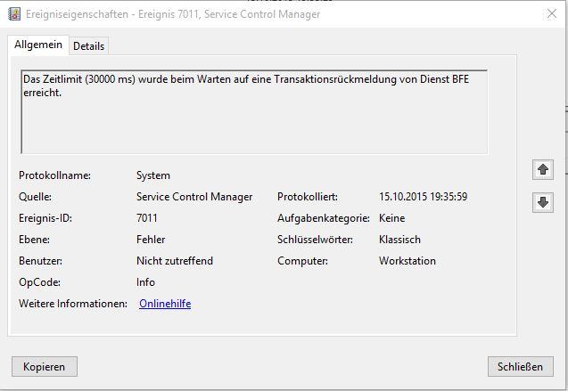568x391 pixels.
Task: Click inside the event description text box
Action: pyautogui.click(x=254, y=112)
